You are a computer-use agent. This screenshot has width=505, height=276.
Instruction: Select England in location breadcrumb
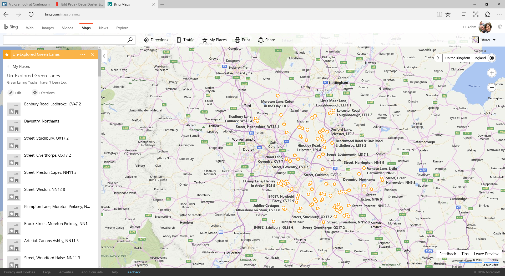(479, 58)
